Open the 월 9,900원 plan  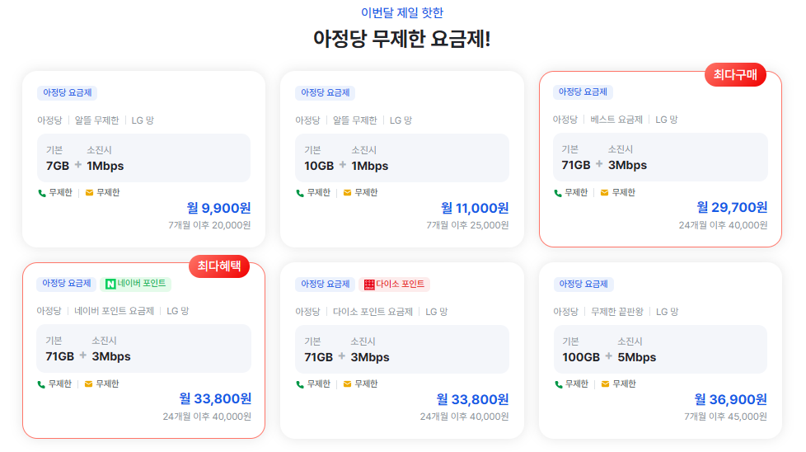[144, 159]
